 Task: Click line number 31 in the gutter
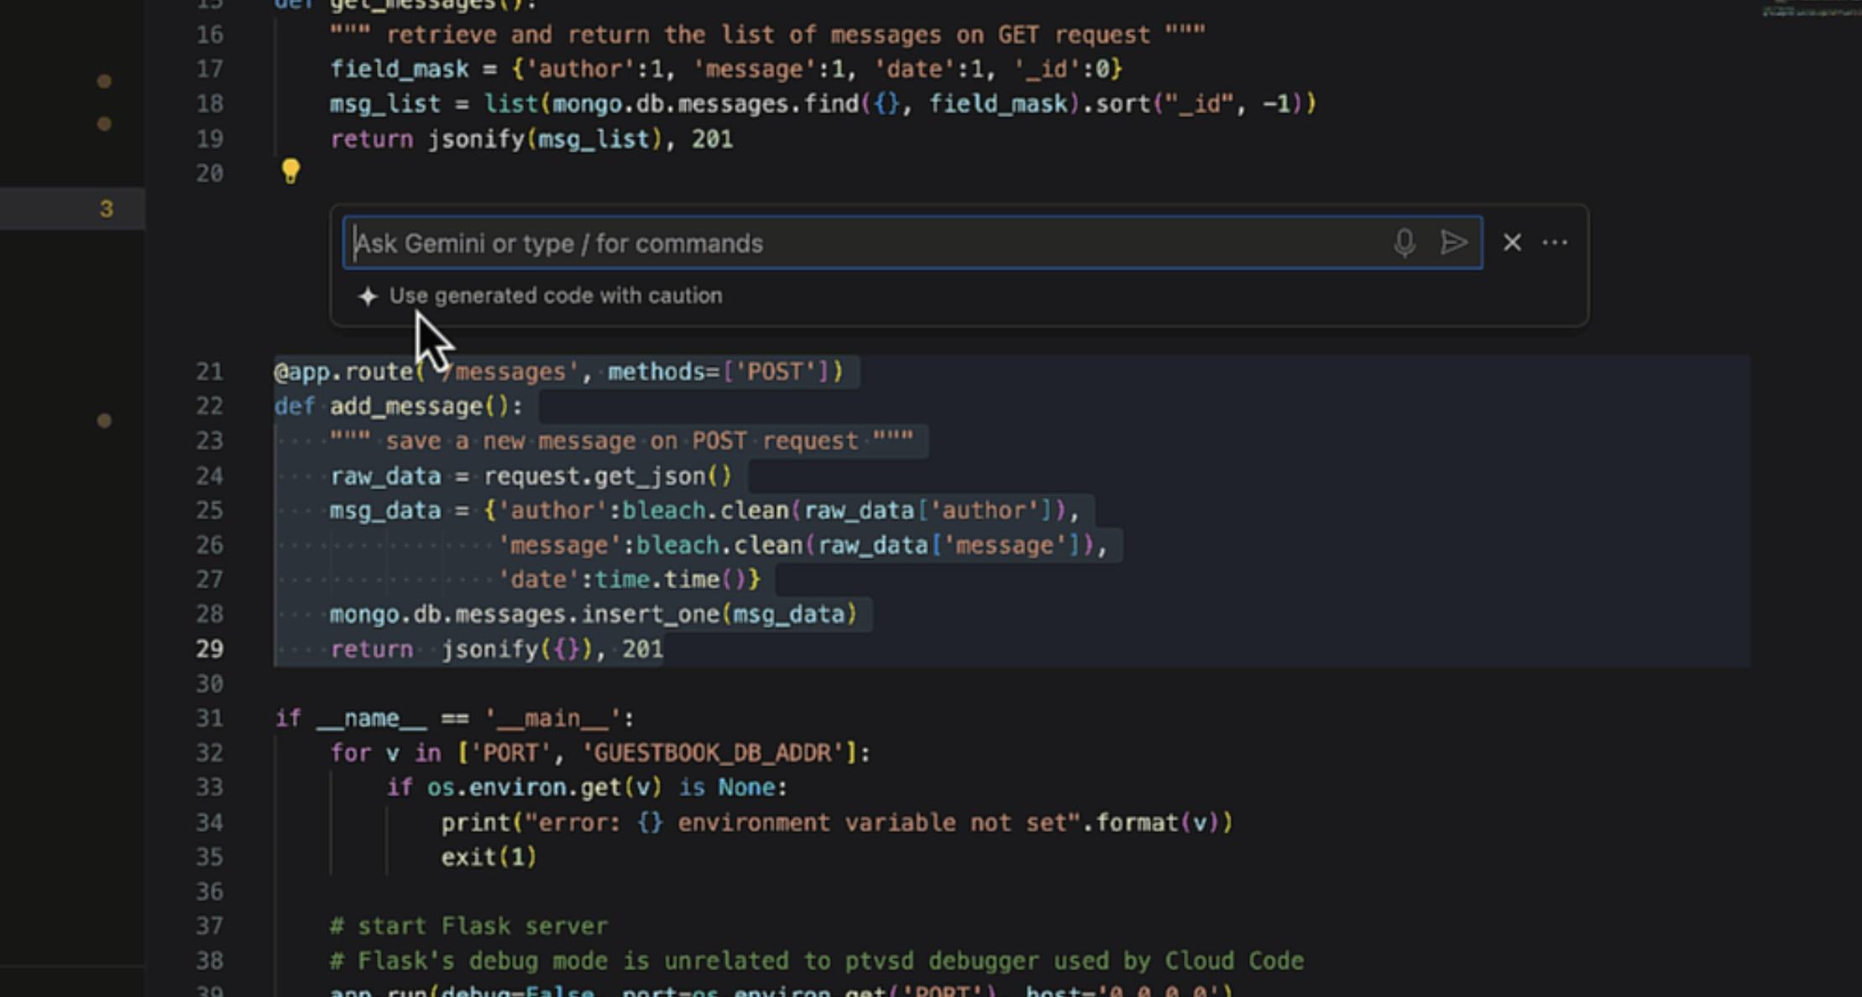click(210, 718)
